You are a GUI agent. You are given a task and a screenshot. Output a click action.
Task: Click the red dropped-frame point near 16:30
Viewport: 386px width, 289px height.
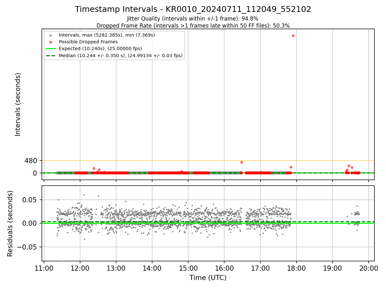tap(242, 162)
